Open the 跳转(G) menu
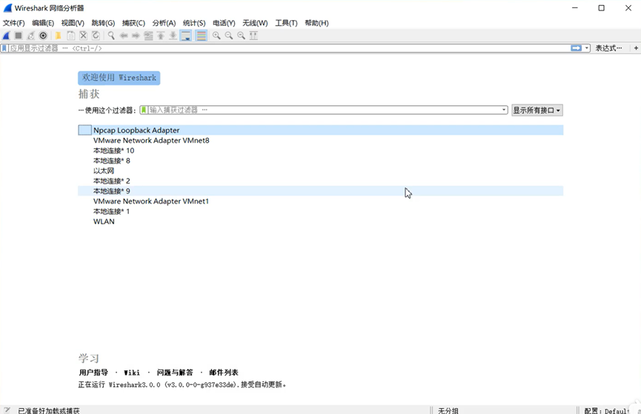The width and height of the screenshot is (641, 414). [x=103, y=23]
